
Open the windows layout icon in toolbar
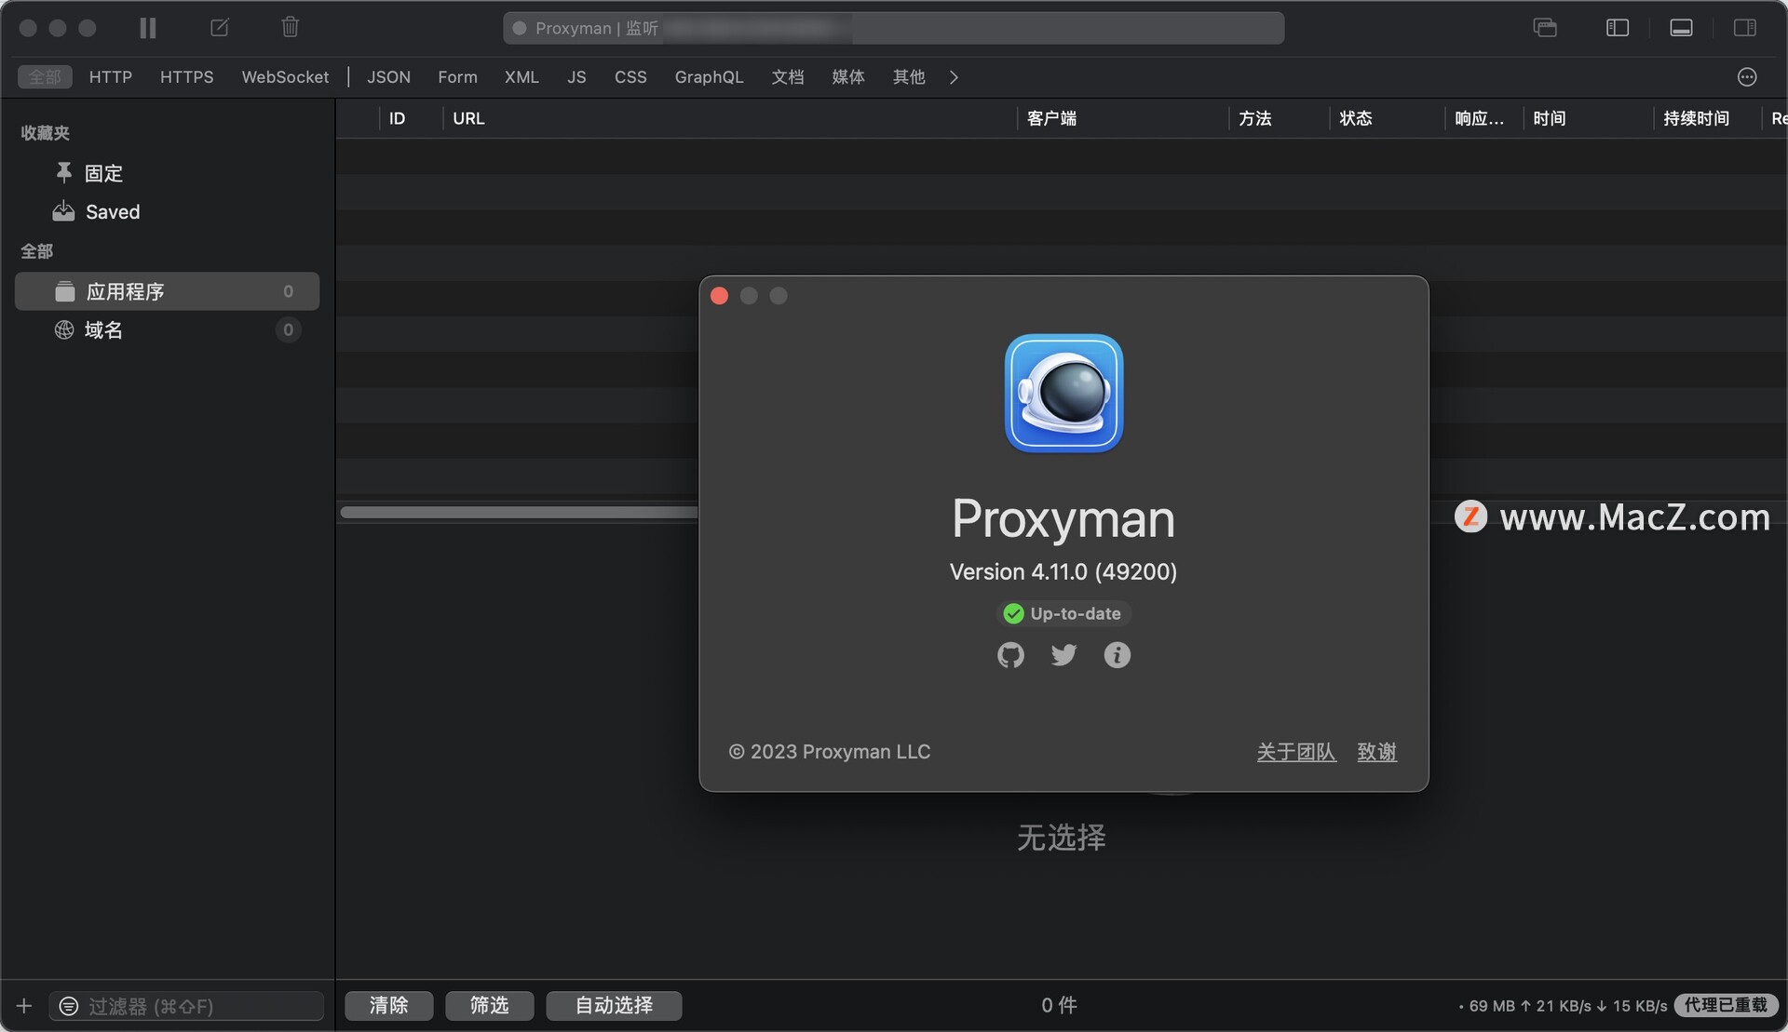point(1545,28)
